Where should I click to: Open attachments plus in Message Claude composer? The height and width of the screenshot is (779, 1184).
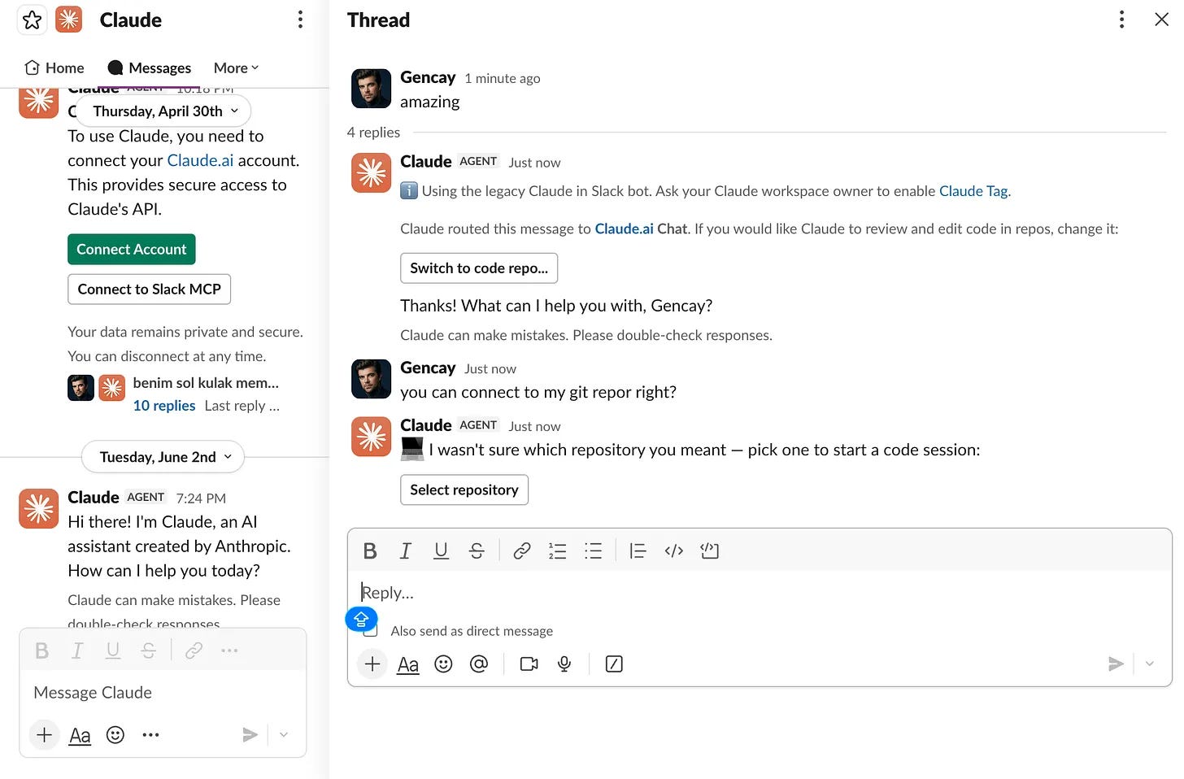pos(45,735)
